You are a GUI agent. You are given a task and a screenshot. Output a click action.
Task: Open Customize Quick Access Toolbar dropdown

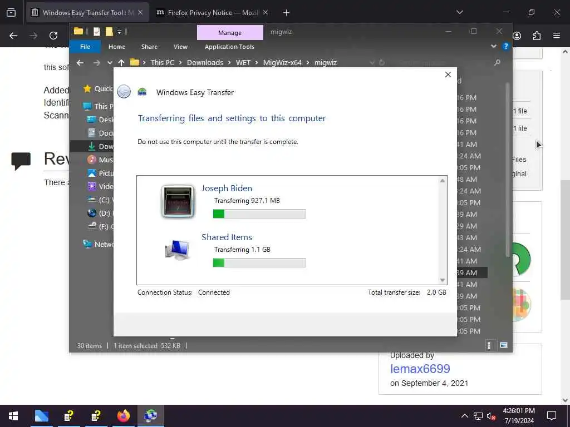coord(119,32)
